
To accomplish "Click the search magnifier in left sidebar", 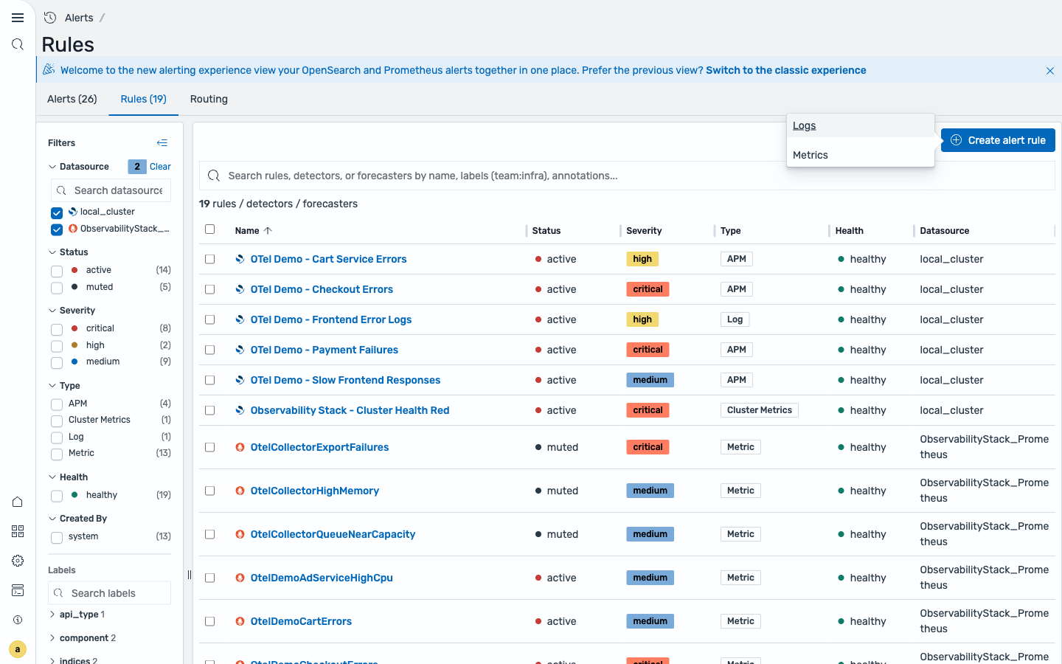I will click(x=18, y=44).
